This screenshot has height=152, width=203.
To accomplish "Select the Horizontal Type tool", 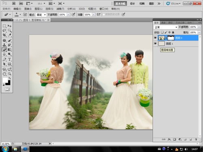I will pyautogui.click(x=9, y=60).
